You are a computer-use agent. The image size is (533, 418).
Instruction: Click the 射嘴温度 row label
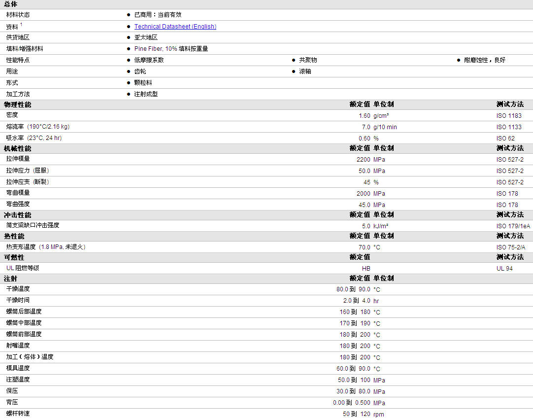coord(18,345)
